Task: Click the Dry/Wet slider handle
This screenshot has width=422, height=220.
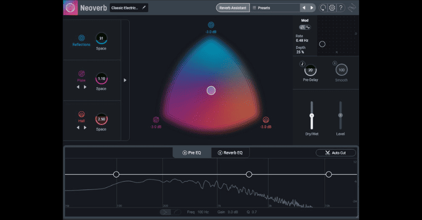Action: pyautogui.click(x=312, y=115)
